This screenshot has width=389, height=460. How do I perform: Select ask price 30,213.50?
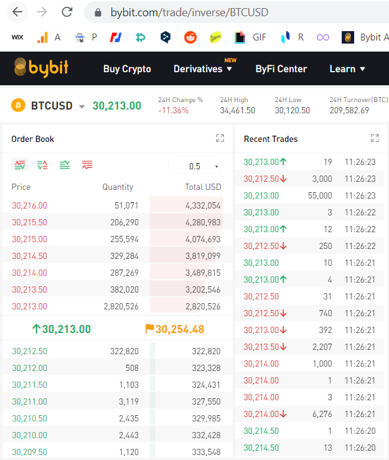click(29, 289)
